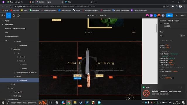Switch to Inspect tab
This screenshot has width=187, height=105.
click(x=170, y=21)
